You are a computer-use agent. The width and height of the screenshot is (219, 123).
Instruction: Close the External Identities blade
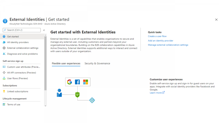coord(216,20)
